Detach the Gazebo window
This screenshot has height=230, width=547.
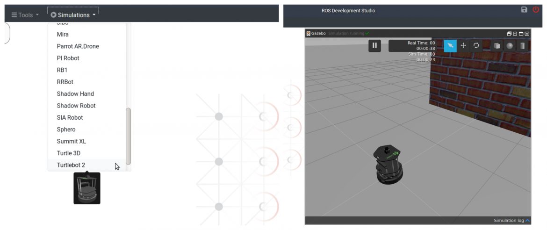point(509,34)
